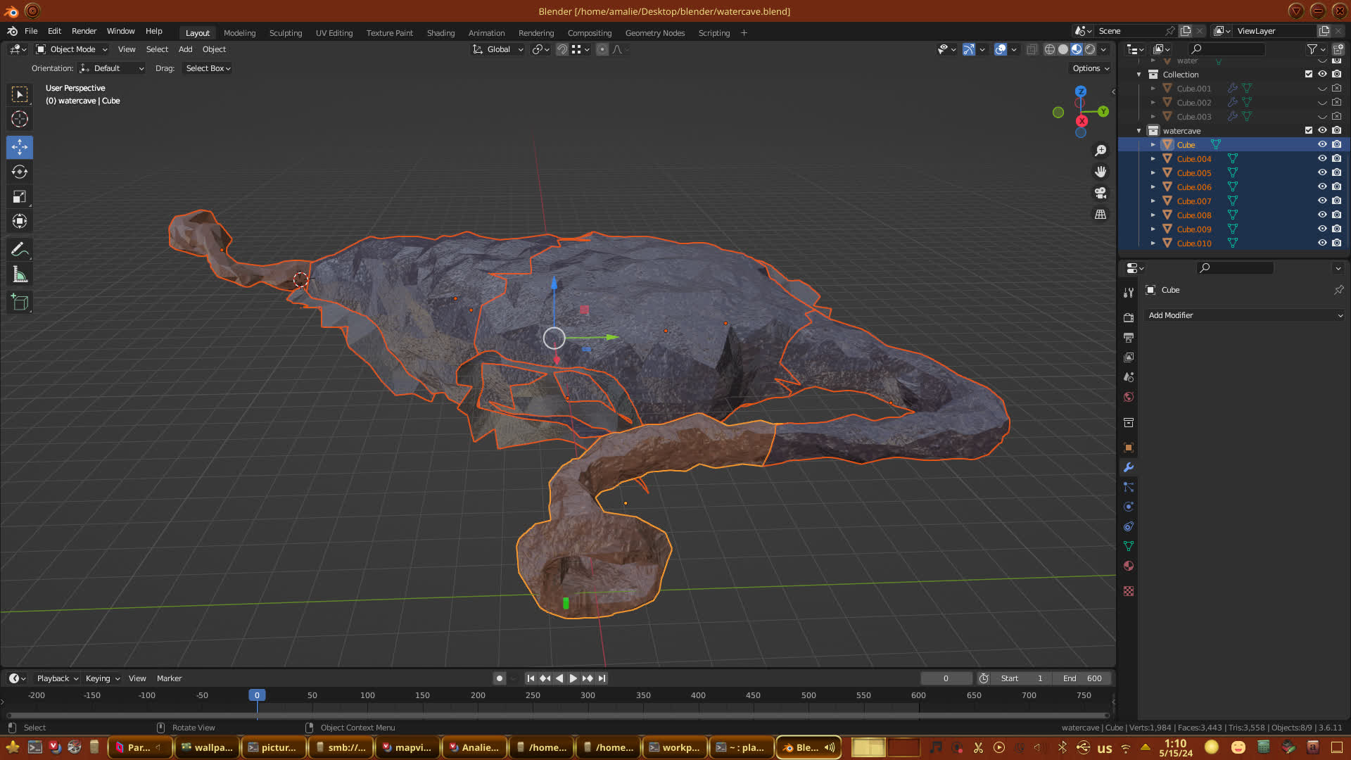1351x760 pixels.
Task: Hide Cube.004 using its eye icon
Action: point(1322,159)
